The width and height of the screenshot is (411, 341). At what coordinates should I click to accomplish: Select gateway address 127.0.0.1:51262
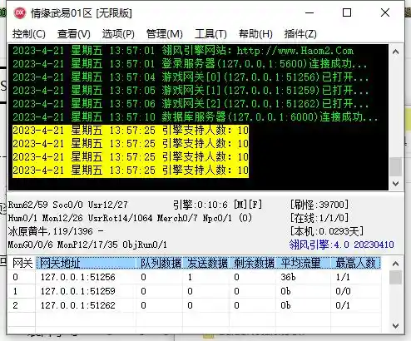point(78,305)
